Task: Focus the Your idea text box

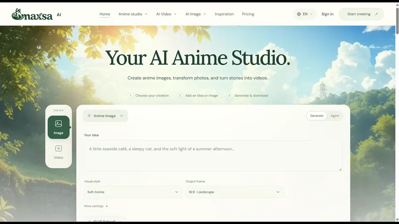Action: 213,156
